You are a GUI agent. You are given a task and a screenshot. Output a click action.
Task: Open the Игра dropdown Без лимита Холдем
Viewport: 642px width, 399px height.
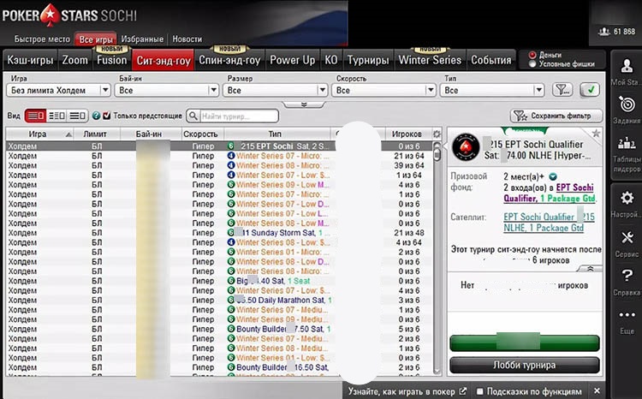click(x=59, y=90)
